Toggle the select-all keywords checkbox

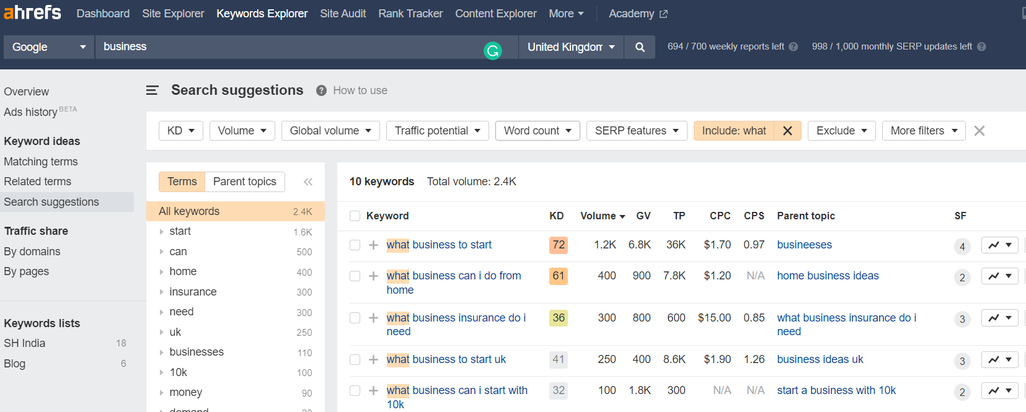(x=355, y=216)
